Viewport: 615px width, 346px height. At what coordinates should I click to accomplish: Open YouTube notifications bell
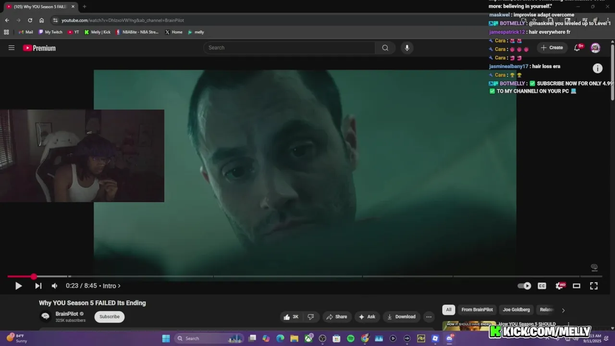[x=578, y=48]
